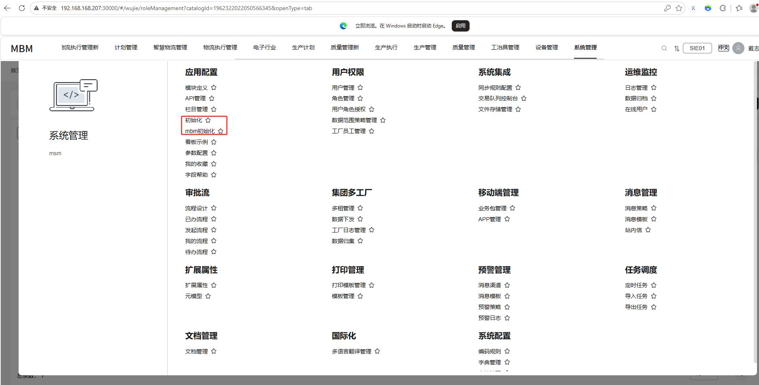Toggle language switch 中文 icon
Image resolution: width=759 pixels, height=385 pixels.
click(x=724, y=48)
